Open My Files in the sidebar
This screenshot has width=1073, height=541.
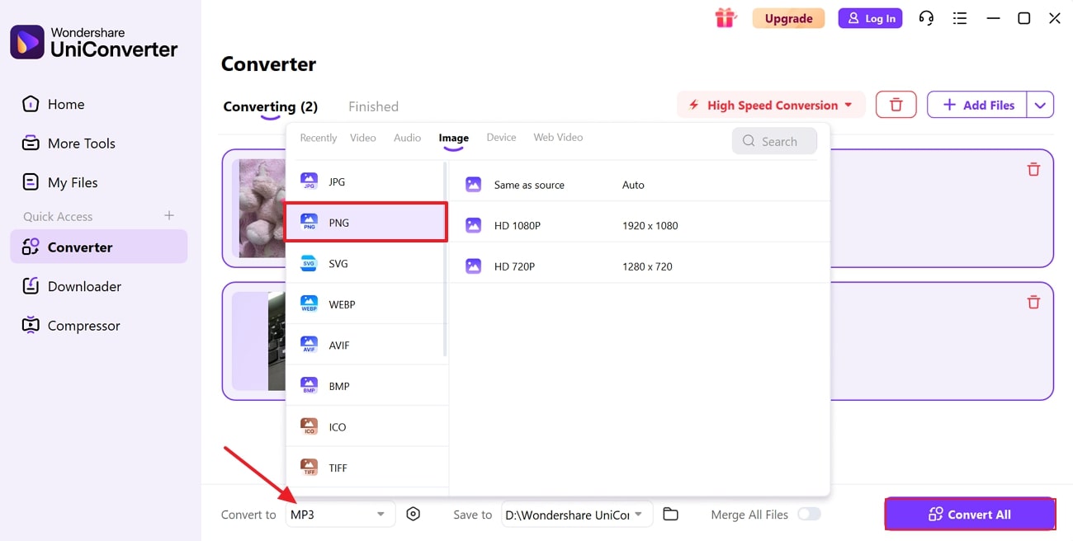(x=99, y=182)
